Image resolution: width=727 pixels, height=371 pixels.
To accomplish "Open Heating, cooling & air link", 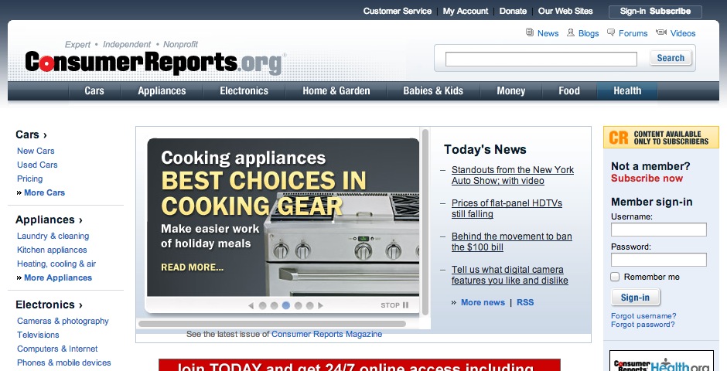I will 56,264.
